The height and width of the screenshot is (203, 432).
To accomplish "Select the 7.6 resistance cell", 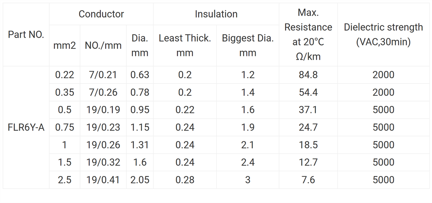I will tap(308, 180).
